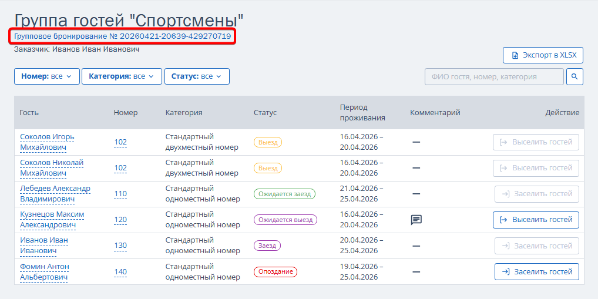Click Заселить гостей in Лебедев Александр row

(537, 194)
